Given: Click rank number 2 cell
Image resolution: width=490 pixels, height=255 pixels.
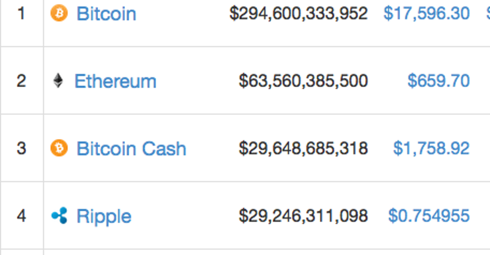Looking at the screenshot, I should coord(22,81).
